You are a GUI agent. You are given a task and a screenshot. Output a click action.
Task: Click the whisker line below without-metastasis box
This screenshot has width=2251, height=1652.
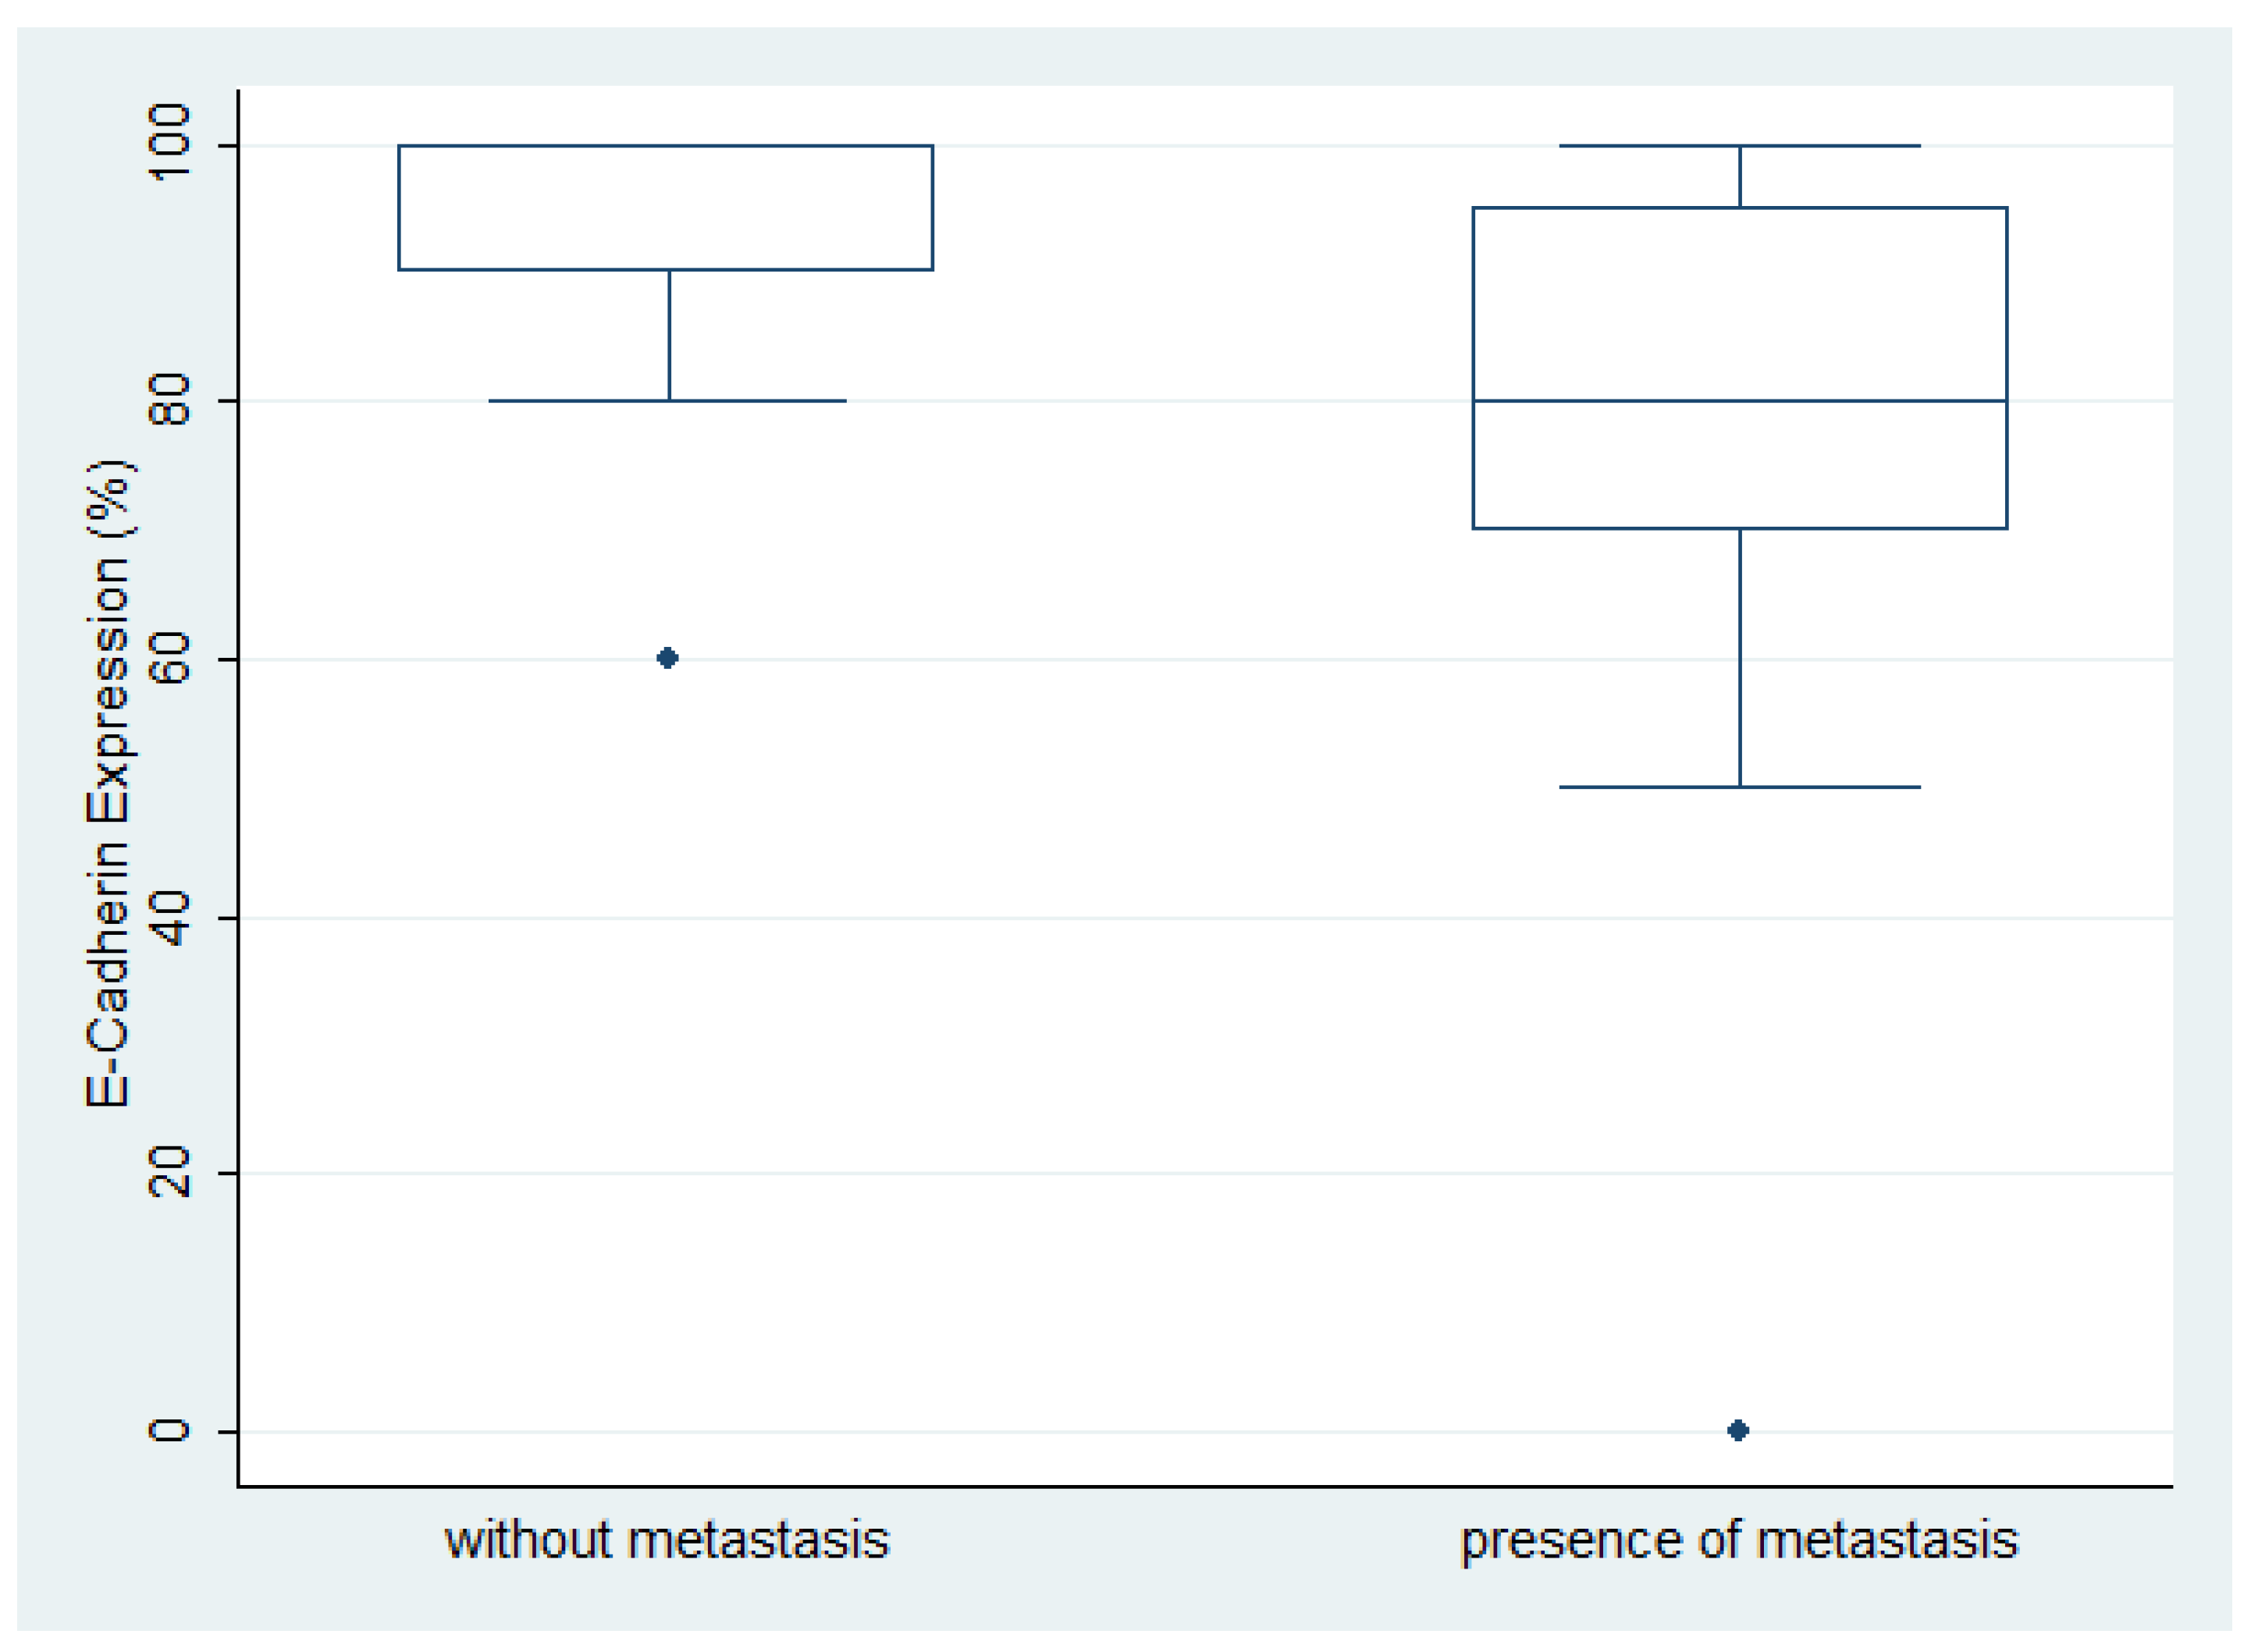point(670,335)
